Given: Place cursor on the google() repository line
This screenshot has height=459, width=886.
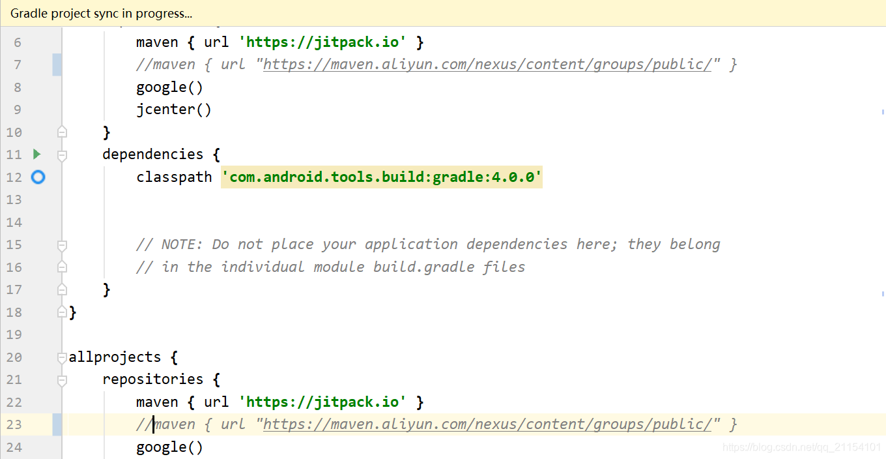Looking at the screenshot, I should tap(169, 87).
